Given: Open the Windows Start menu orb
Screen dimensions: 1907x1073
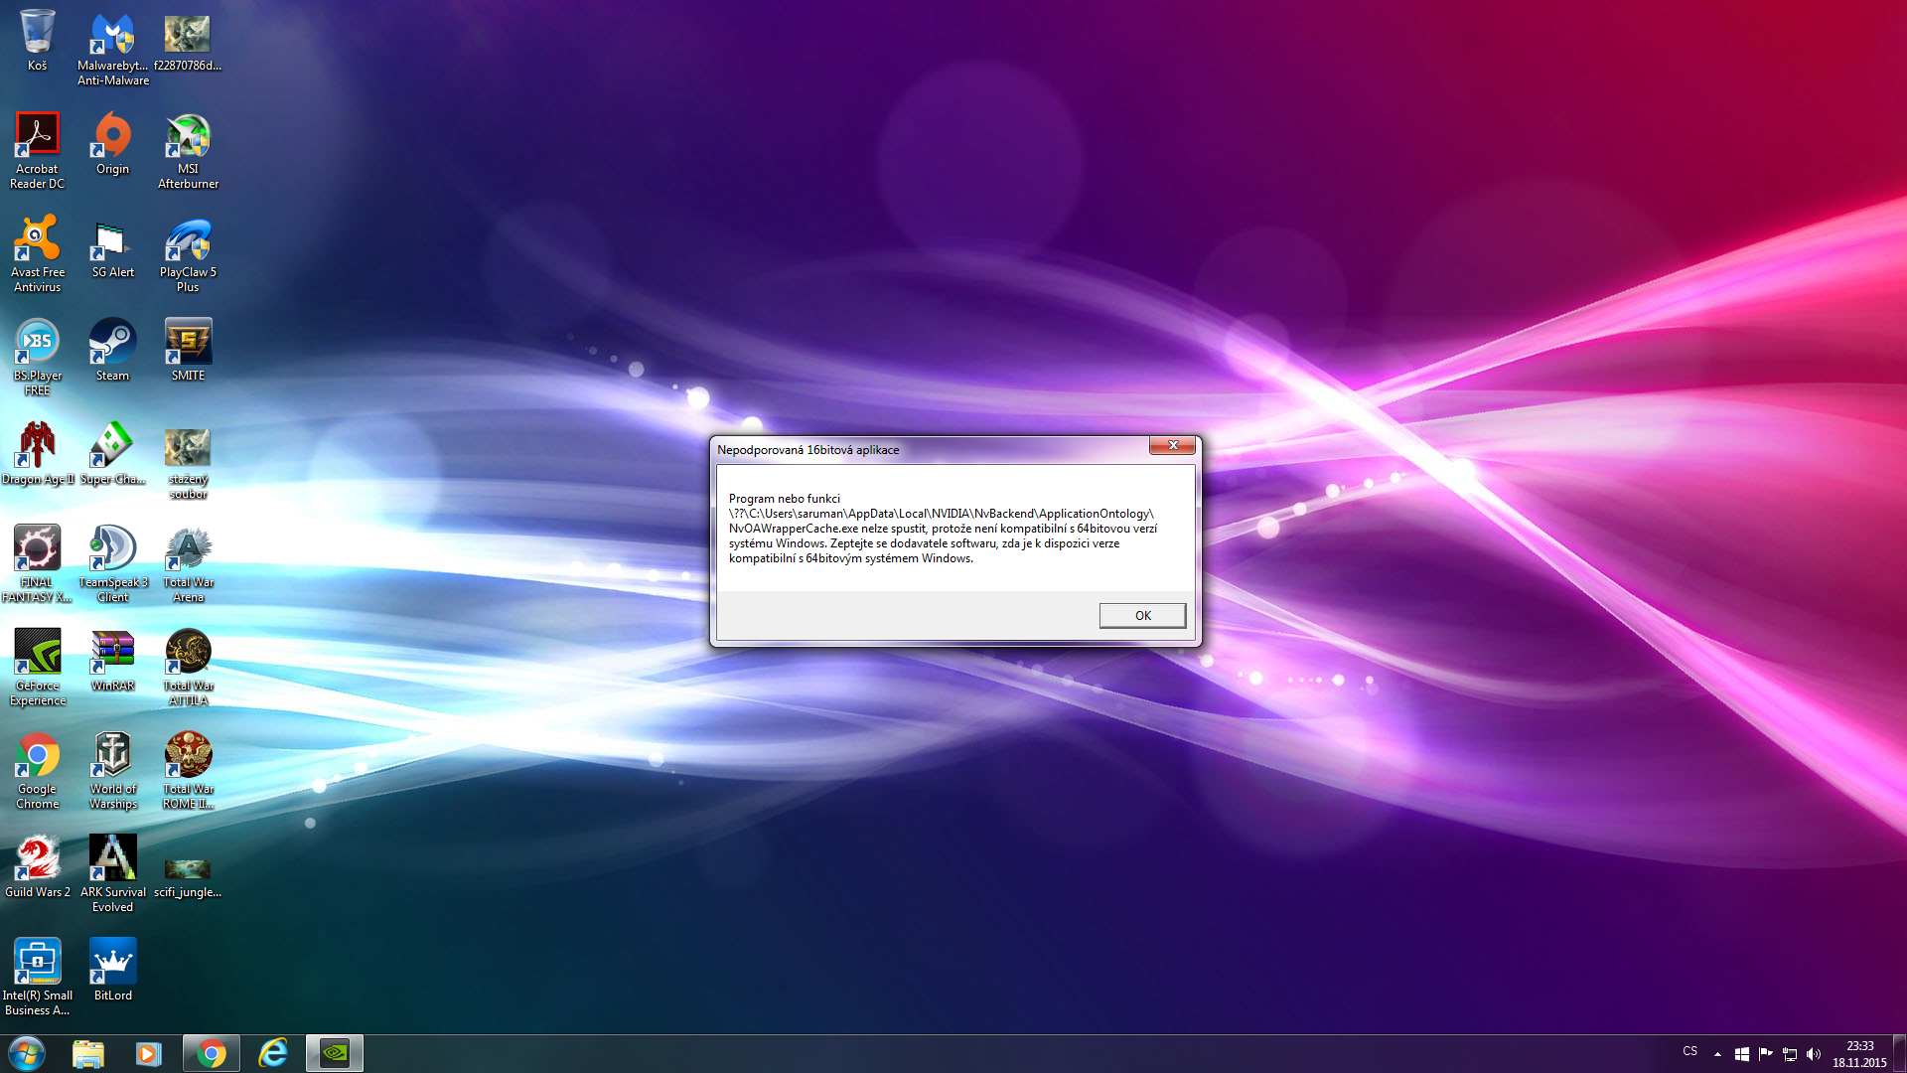Looking at the screenshot, I should [27, 1053].
